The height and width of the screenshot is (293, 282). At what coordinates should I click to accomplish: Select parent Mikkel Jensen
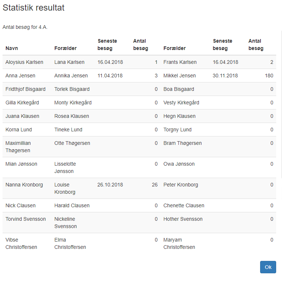179,76
